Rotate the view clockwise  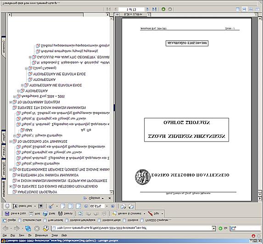[x=123, y=206]
